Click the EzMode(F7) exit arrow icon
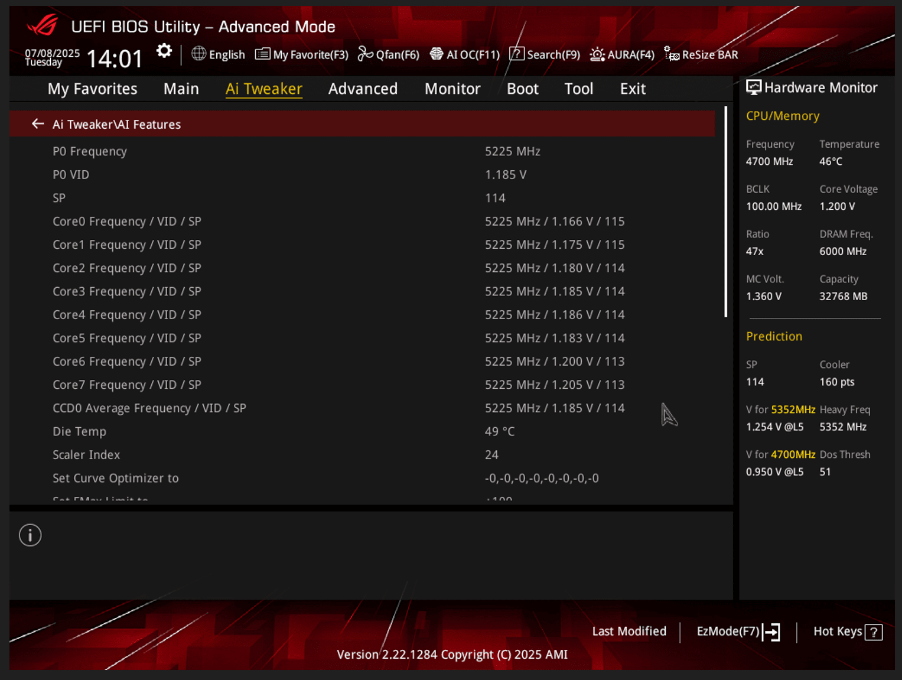 click(x=771, y=632)
